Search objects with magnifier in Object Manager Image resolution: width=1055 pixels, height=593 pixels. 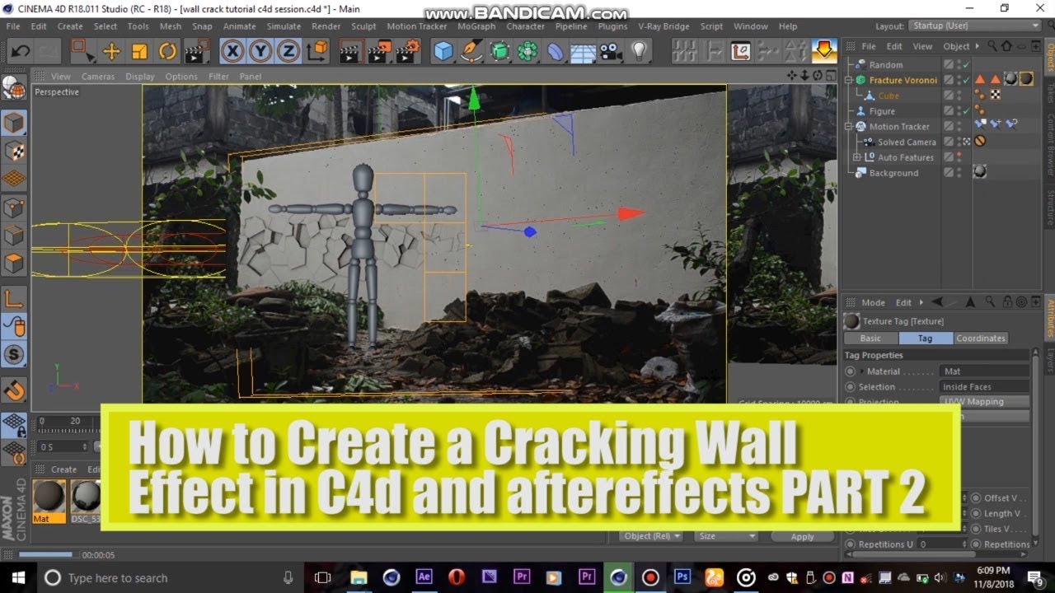tap(993, 46)
